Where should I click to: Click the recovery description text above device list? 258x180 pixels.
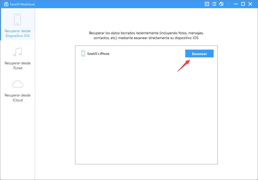pyautogui.click(x=146, y=35)
